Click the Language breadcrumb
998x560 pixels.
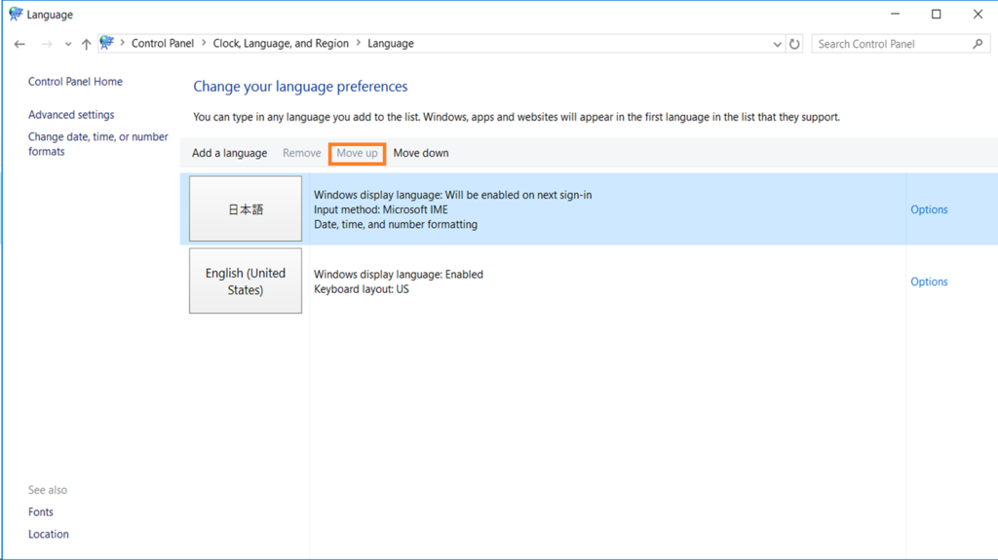coord(390,43)
